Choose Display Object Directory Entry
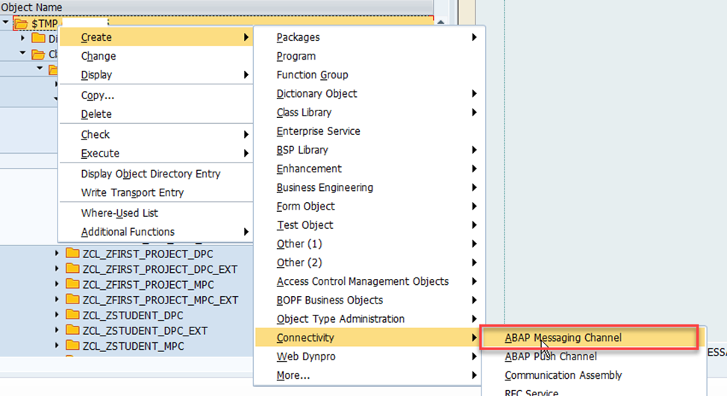This screenshot has width=727, height=396. pyautogui.click(x=156, y=174)
